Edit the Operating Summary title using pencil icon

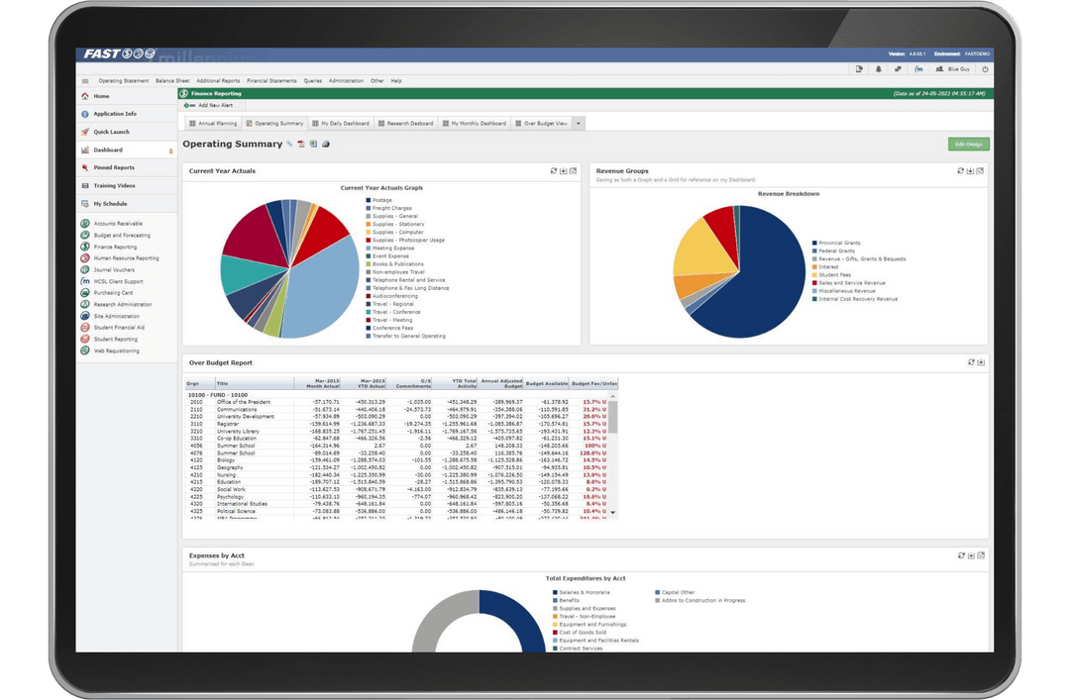(x=287, y=145)
